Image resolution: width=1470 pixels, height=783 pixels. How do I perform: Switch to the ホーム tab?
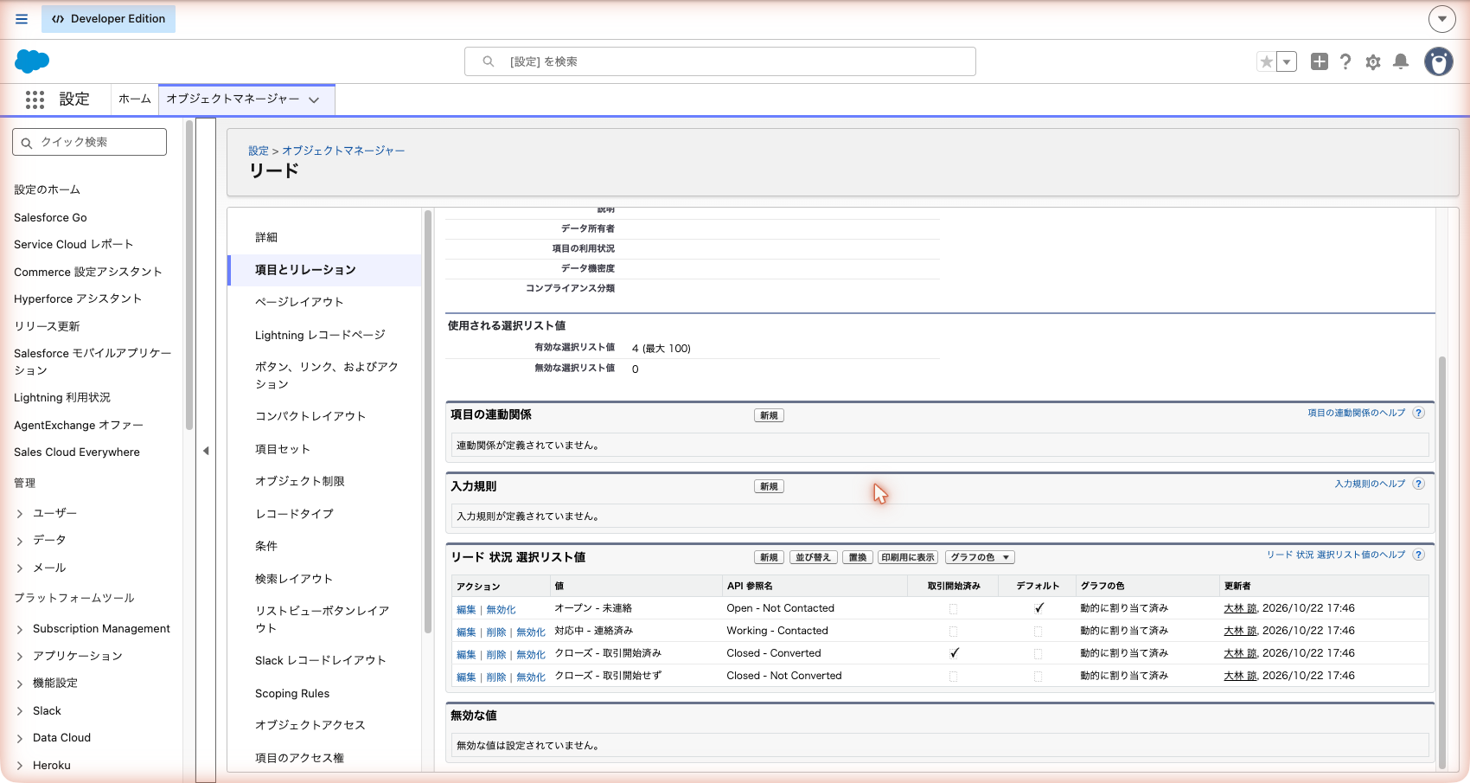coord(134,99)
